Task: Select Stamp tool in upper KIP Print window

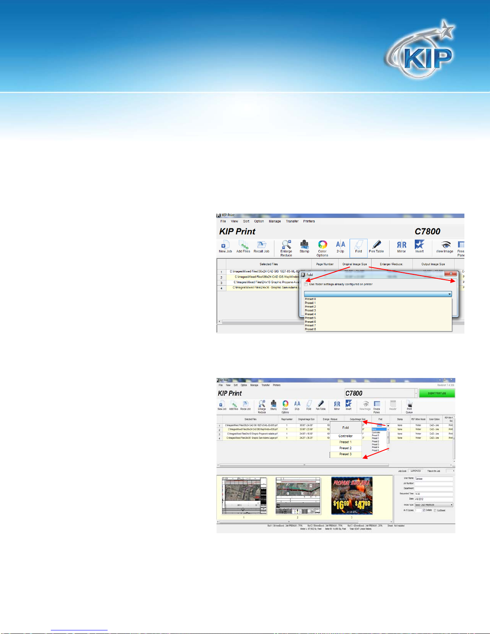Action: [304, 247]
